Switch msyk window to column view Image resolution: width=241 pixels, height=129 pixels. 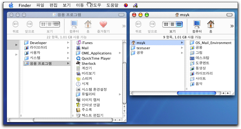(179, 24)
